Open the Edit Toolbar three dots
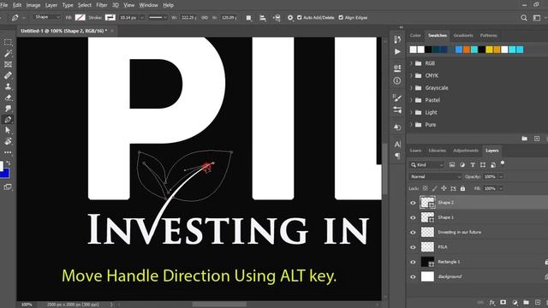Viewport: 548px width, 308px height. (x=8, y=152)
